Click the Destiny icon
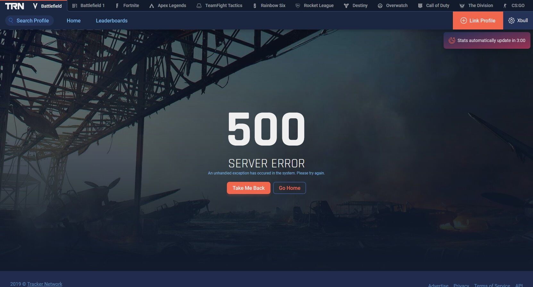Screen dimensions: 533x287 tap(346, 6)
